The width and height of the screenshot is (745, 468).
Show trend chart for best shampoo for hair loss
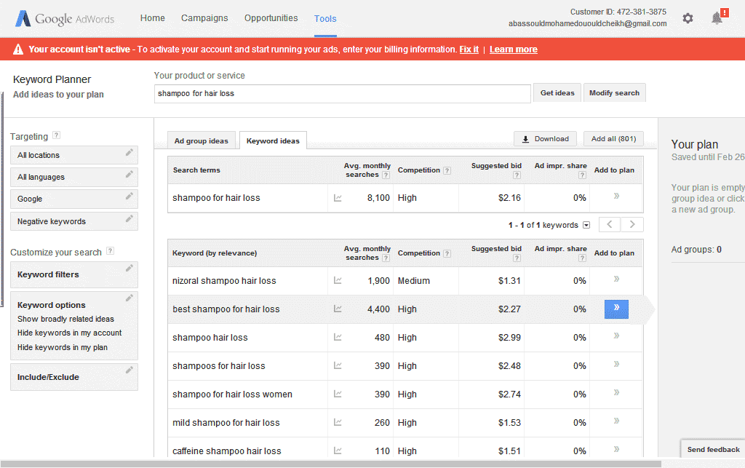pyautogui.click(x=338, y=309)
